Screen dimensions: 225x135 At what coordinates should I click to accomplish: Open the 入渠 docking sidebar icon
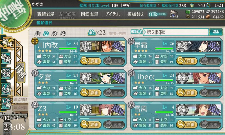tap(6, 89)
